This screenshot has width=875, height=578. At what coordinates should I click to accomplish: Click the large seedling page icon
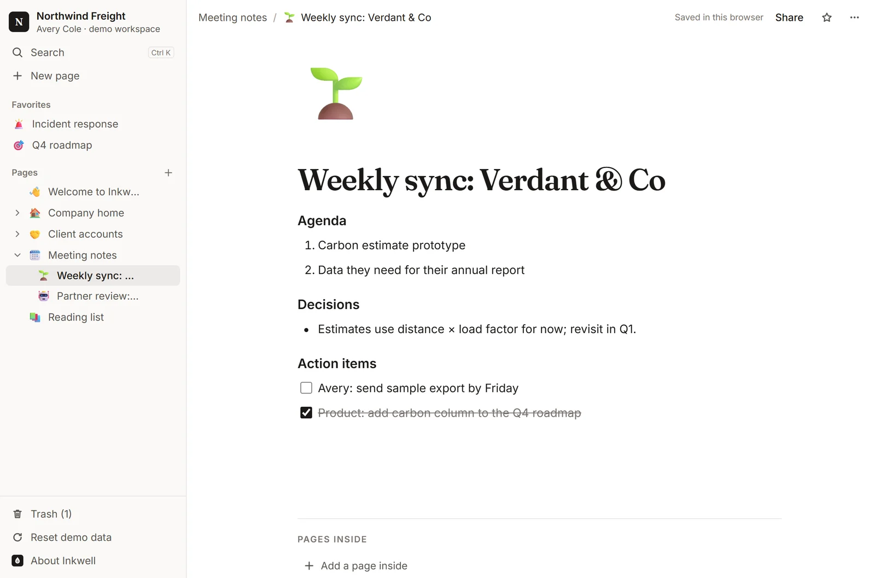(336, 94)
